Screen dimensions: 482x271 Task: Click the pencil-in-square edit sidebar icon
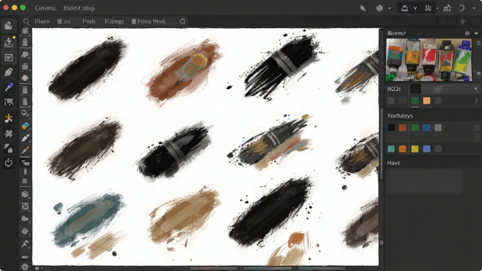8,57
